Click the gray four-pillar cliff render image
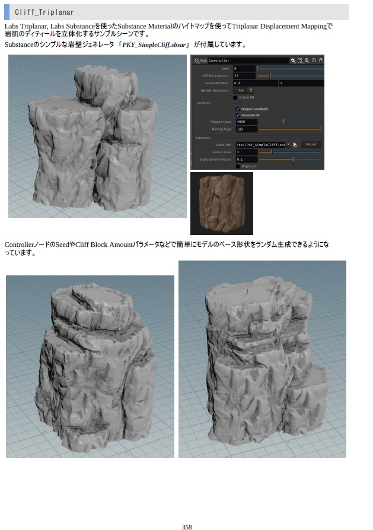The width and height of the screenshot is (373, 530). tap(97, 137)
